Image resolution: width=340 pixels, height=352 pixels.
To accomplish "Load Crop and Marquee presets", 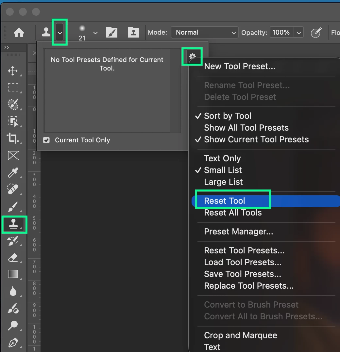I will tap(240, 335).
